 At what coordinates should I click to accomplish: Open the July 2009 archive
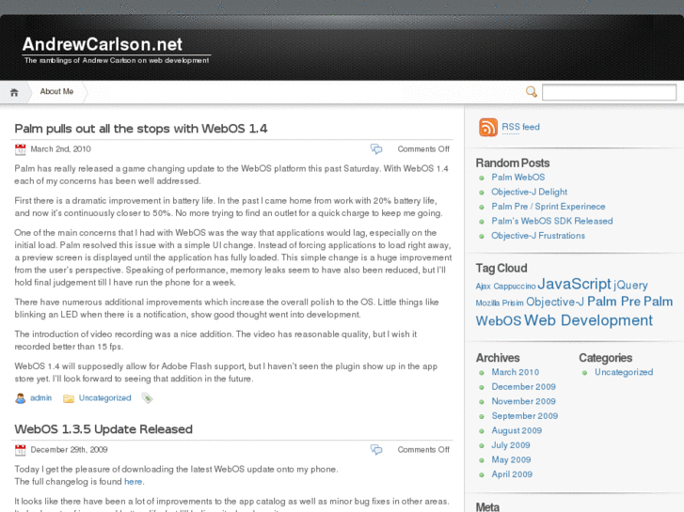point(511,445)
